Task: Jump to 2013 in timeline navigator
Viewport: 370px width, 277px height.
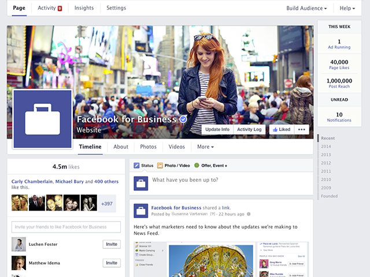Action: click(x=326, y=155)
